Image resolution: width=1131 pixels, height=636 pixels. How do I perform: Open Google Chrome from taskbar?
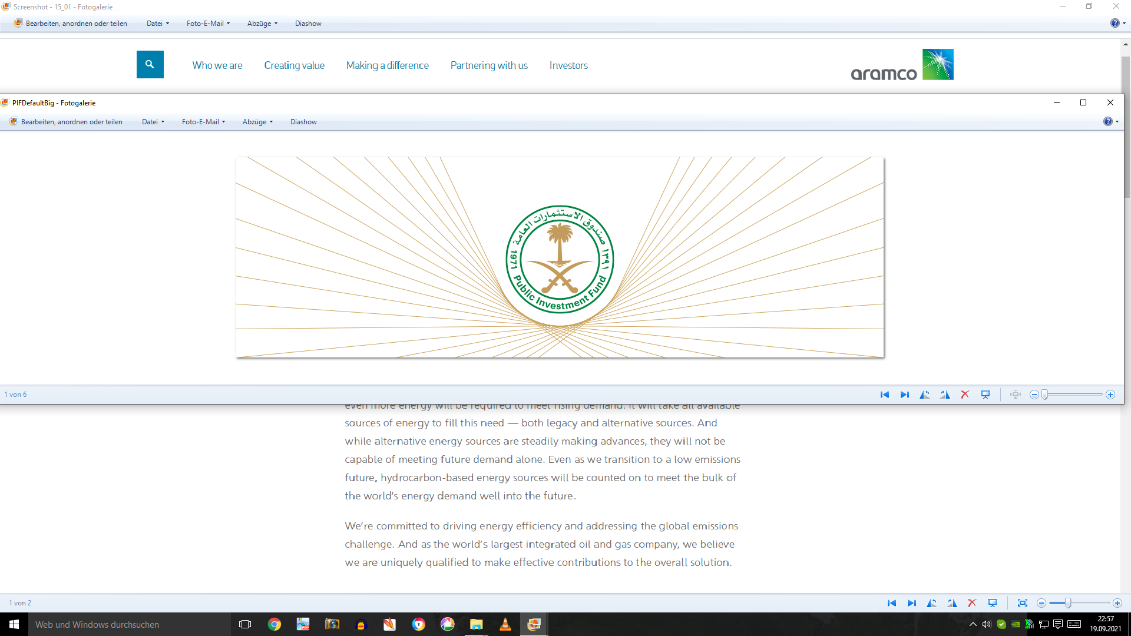pyautogui.click(x=275, y=624)
